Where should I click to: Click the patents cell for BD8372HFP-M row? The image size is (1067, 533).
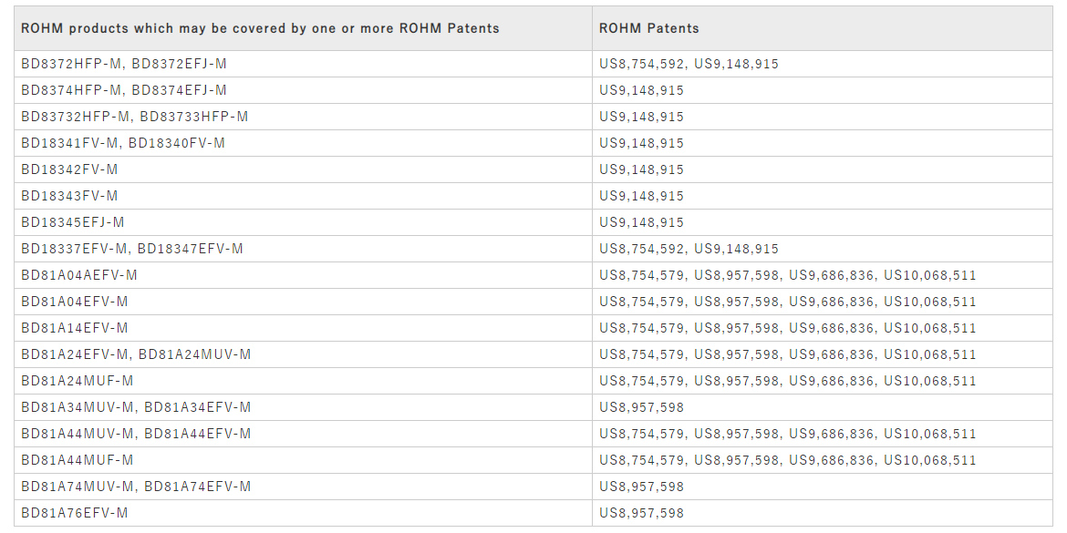pyautogui.click(x=822, y=64)
